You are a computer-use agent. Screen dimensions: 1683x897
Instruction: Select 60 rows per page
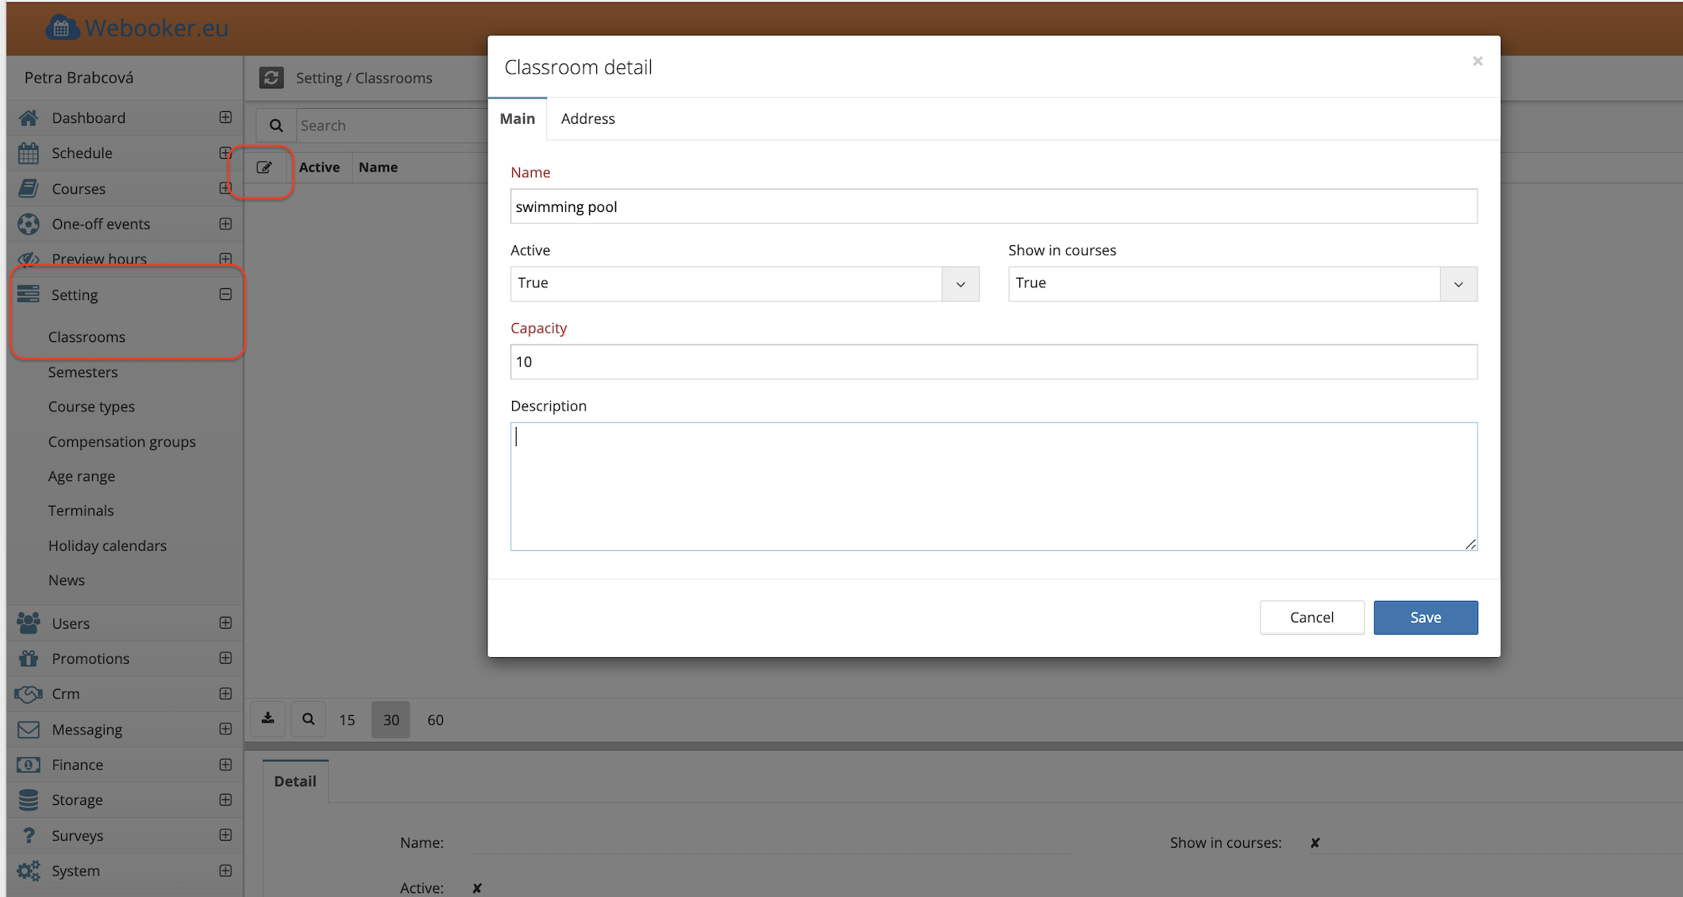(x=435, y=720)
